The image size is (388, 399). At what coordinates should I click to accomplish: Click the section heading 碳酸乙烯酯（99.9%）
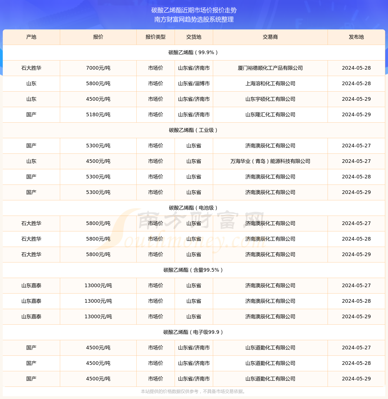(x=194, y=52)
